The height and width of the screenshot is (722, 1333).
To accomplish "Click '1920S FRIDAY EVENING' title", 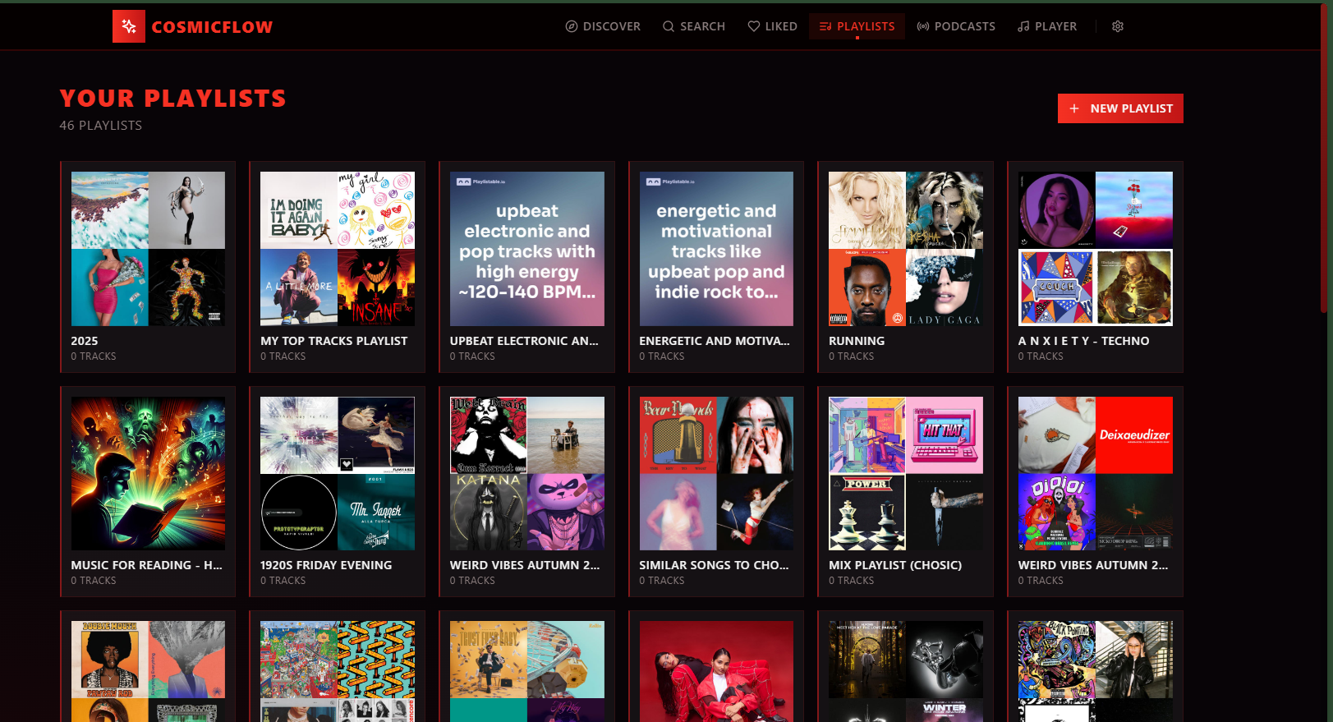I will [x=326, y=565].
